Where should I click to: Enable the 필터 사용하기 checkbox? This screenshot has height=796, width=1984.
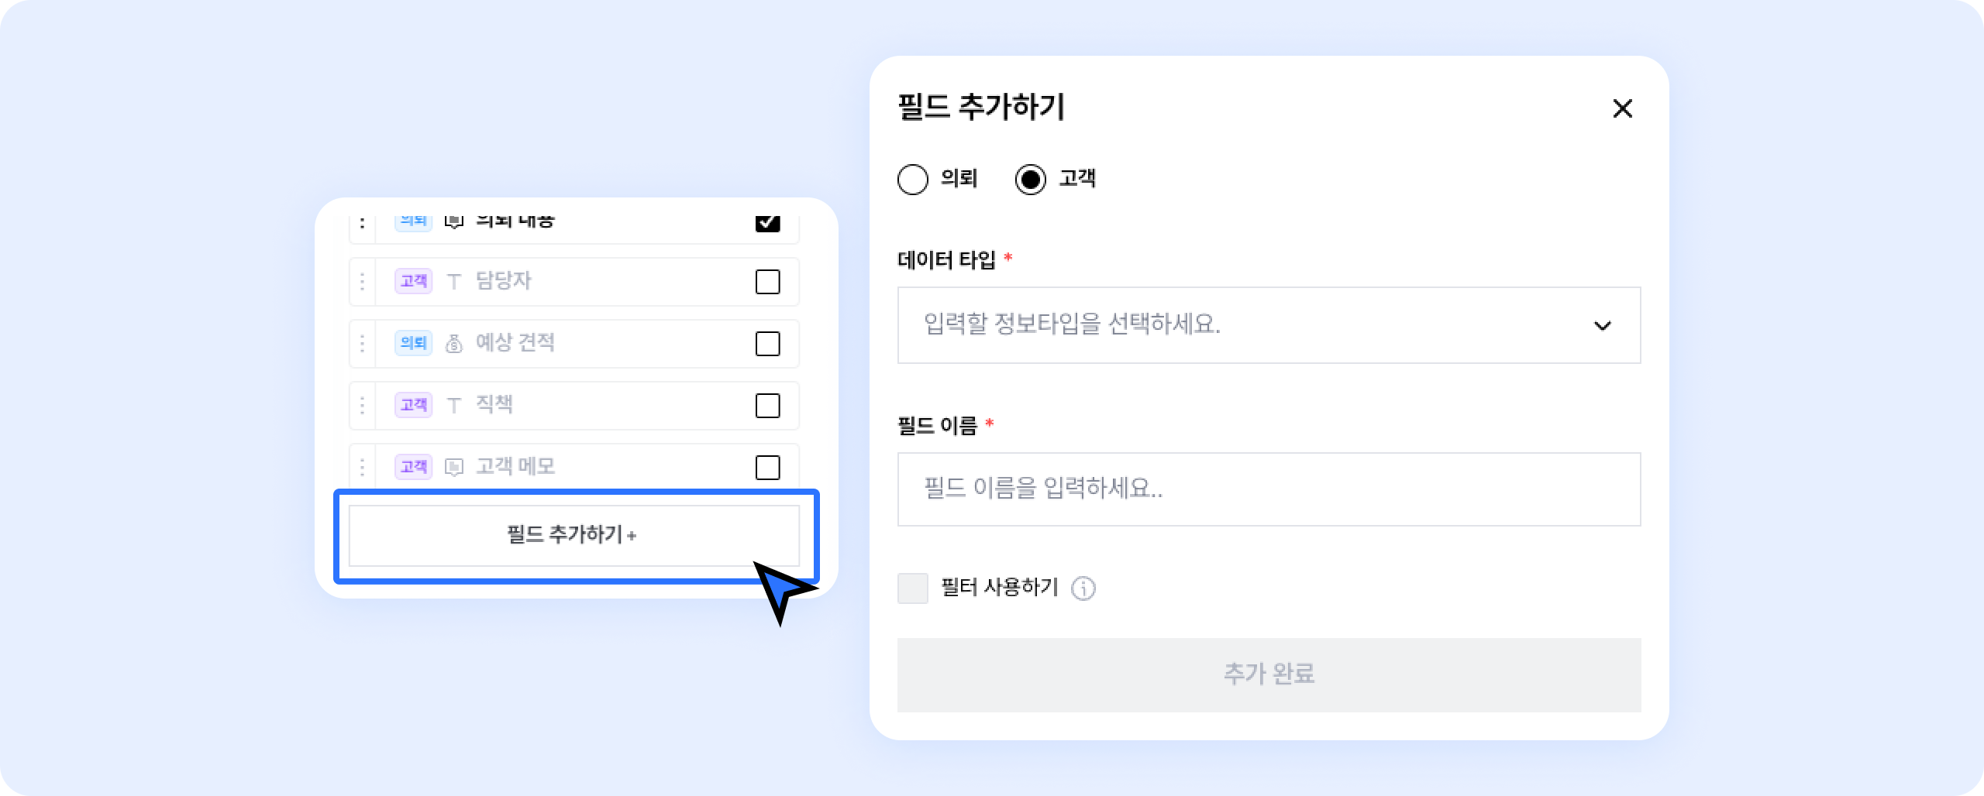pyautogui.click(x=912, y=588)
